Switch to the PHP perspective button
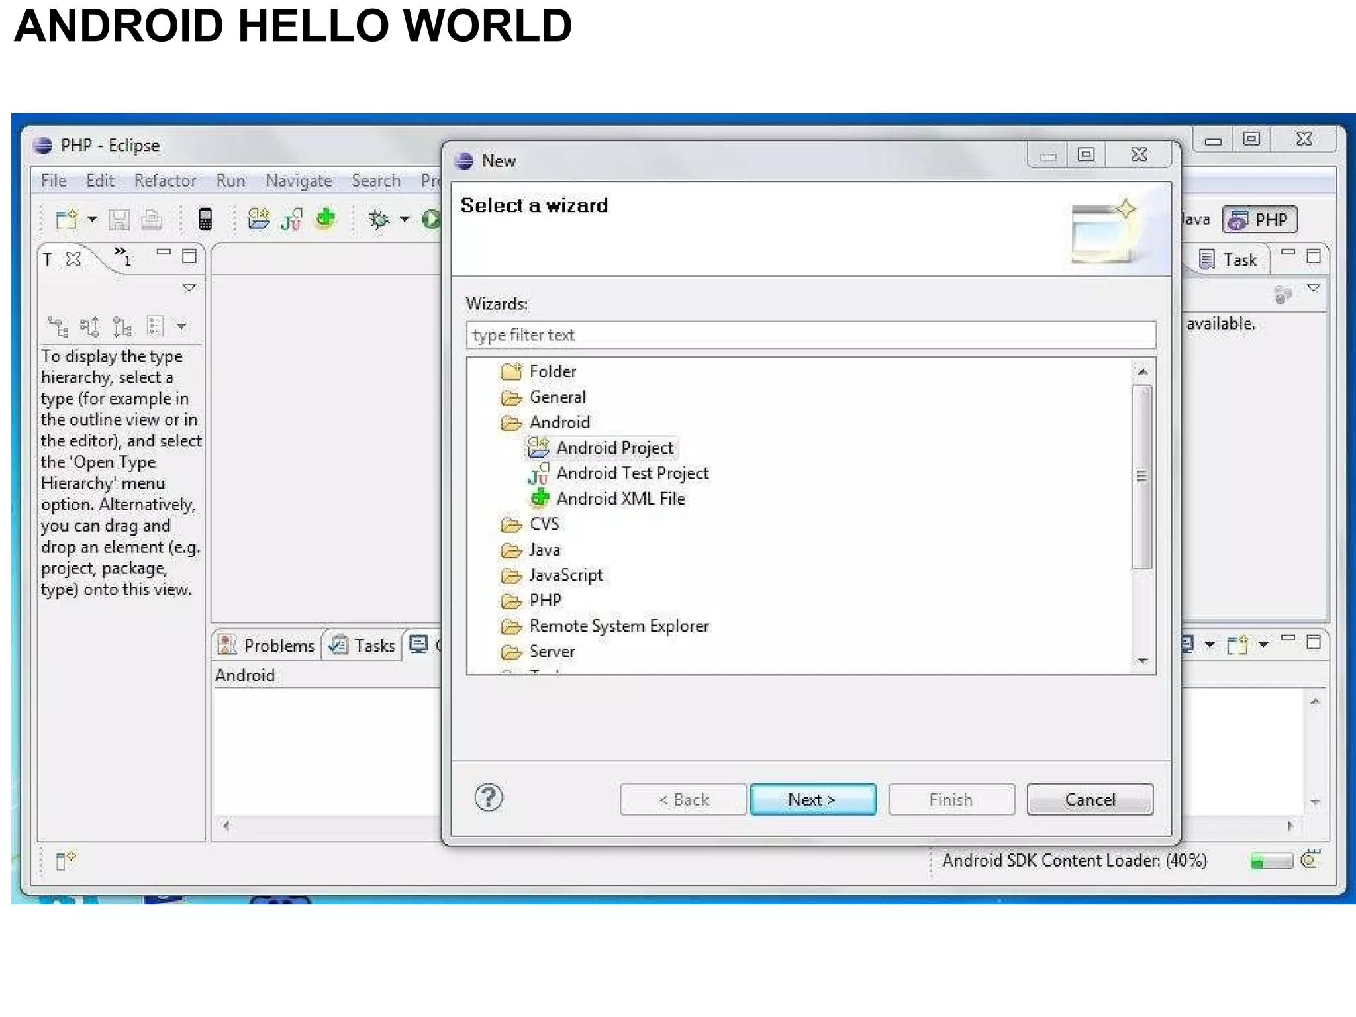The height and width of the screenshot is (1017, 1356). coord(1259,219)
